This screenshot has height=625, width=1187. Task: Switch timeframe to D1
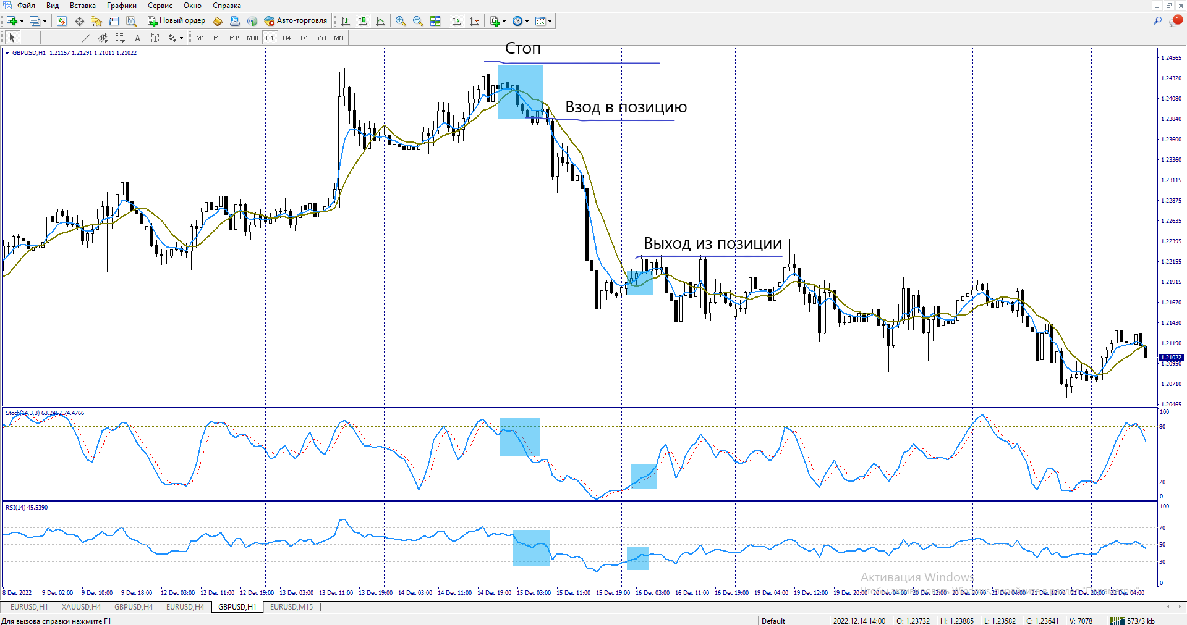click(304, 38)
